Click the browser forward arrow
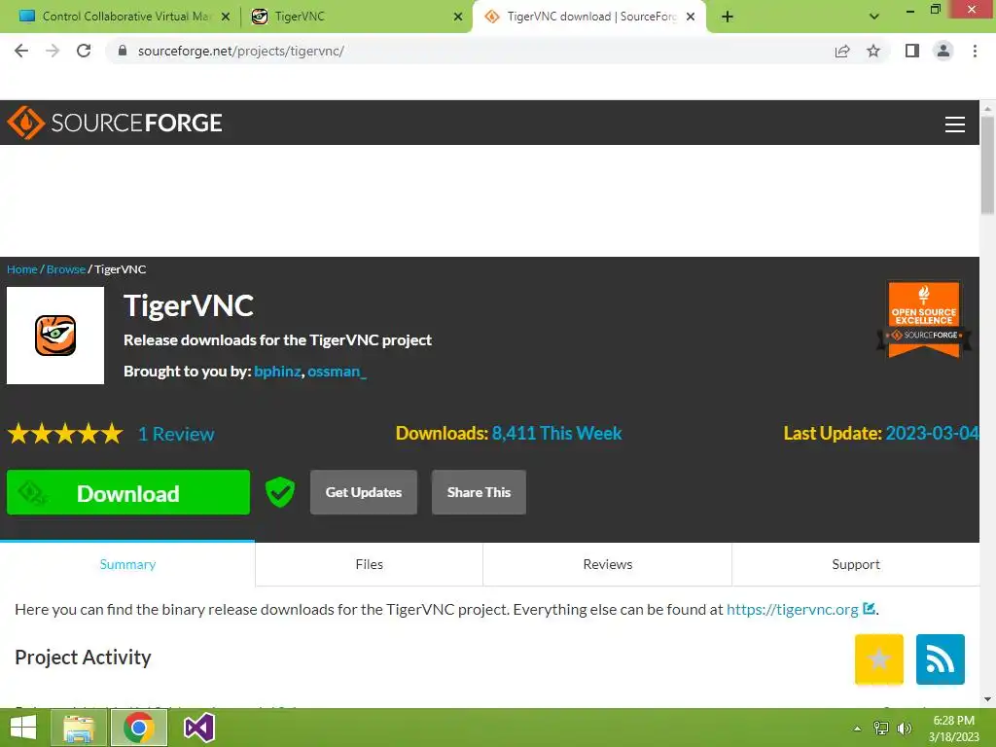996x747 pixels. pyautogui.click(x=53, y=51)
